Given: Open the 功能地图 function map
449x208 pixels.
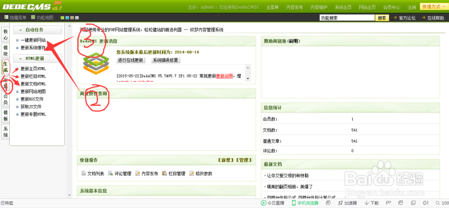Looking at the screenshot, I should point(42,18).
